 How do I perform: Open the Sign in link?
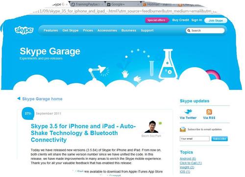pos(196,20)
